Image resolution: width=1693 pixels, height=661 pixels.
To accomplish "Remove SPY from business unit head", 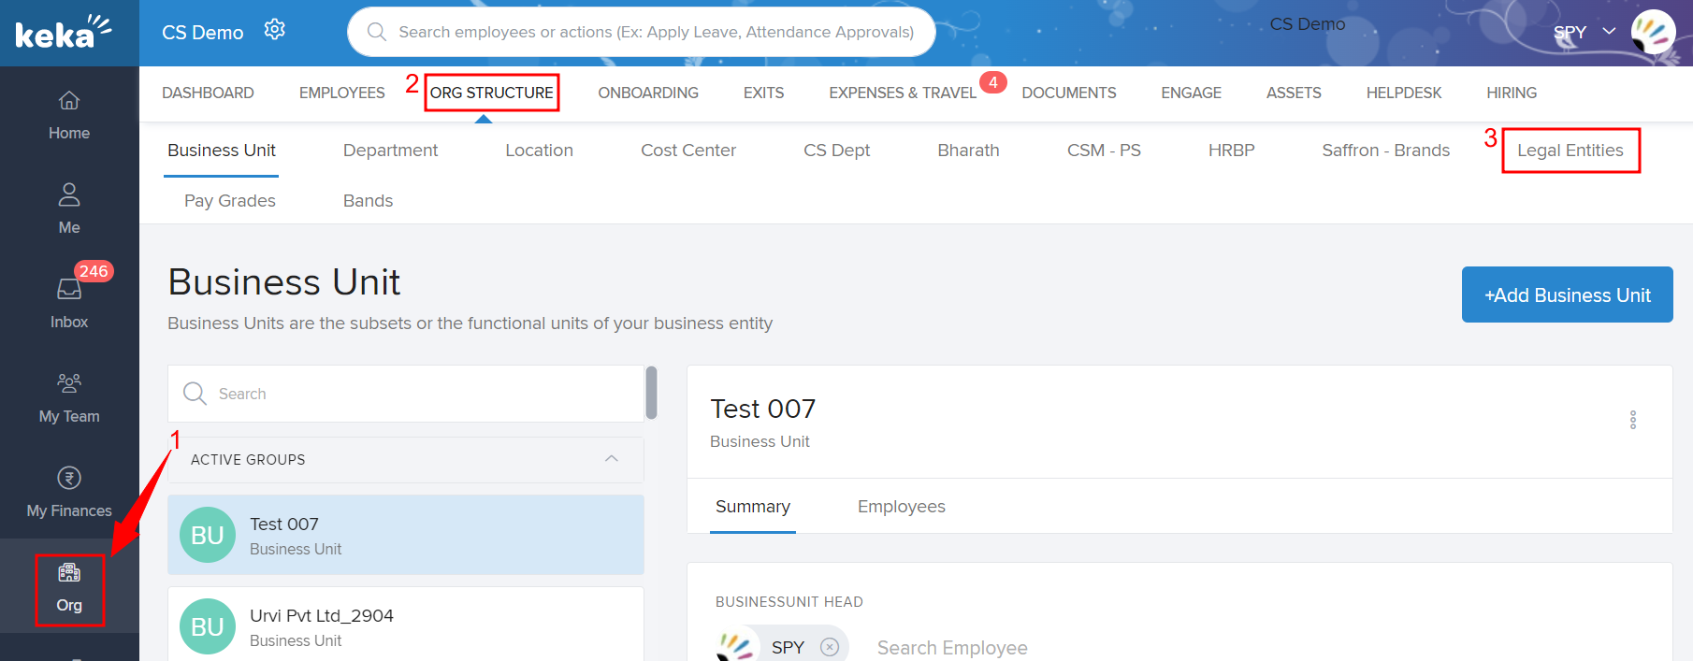I will tap(830, 647).
